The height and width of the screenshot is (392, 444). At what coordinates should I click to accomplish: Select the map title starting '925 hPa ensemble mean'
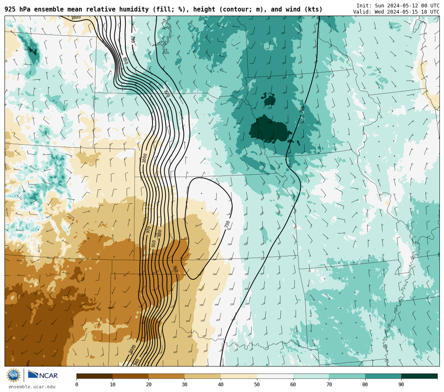point(163,9)
